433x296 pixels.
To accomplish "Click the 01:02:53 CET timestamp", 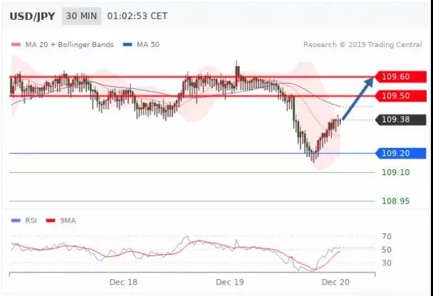I will [x=137, y=15].
